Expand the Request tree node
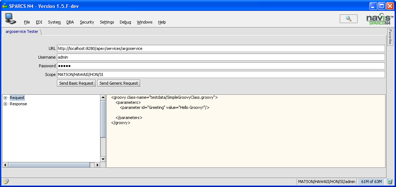 pyautogui.click(x=5, y=98)
